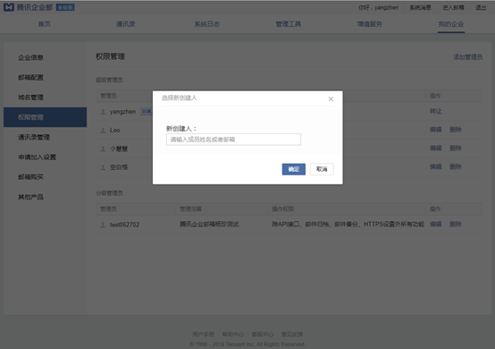This screenshot has width=495, height=349.
Task: Open the 意见反馈 footer link
Action: tap(292, 334)
